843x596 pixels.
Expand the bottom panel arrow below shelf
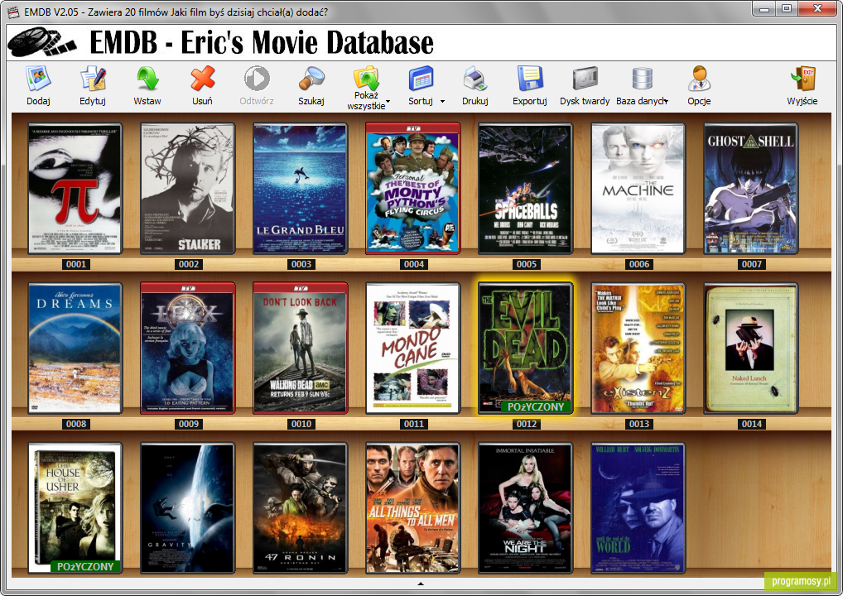[x=421, y=584]
